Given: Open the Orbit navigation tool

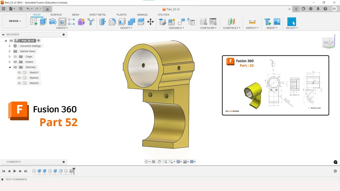Looking at the screenshot, I should point(146,162).
